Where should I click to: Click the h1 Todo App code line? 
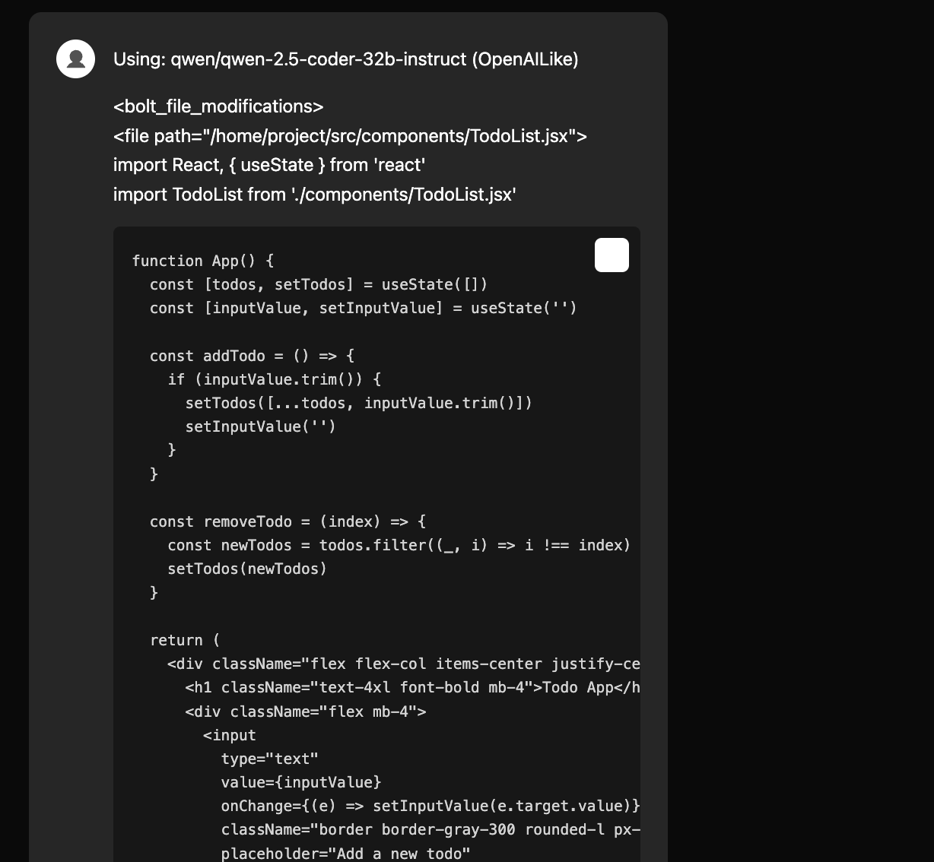(411, 687)
